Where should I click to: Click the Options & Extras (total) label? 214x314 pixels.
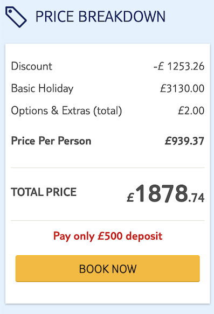click(x=66, y=111)
